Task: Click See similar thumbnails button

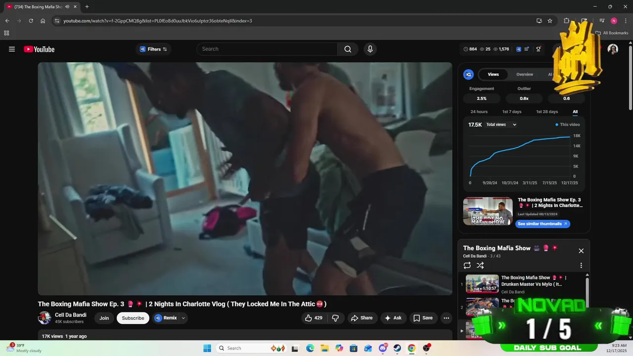Action: tap(543, 223)
